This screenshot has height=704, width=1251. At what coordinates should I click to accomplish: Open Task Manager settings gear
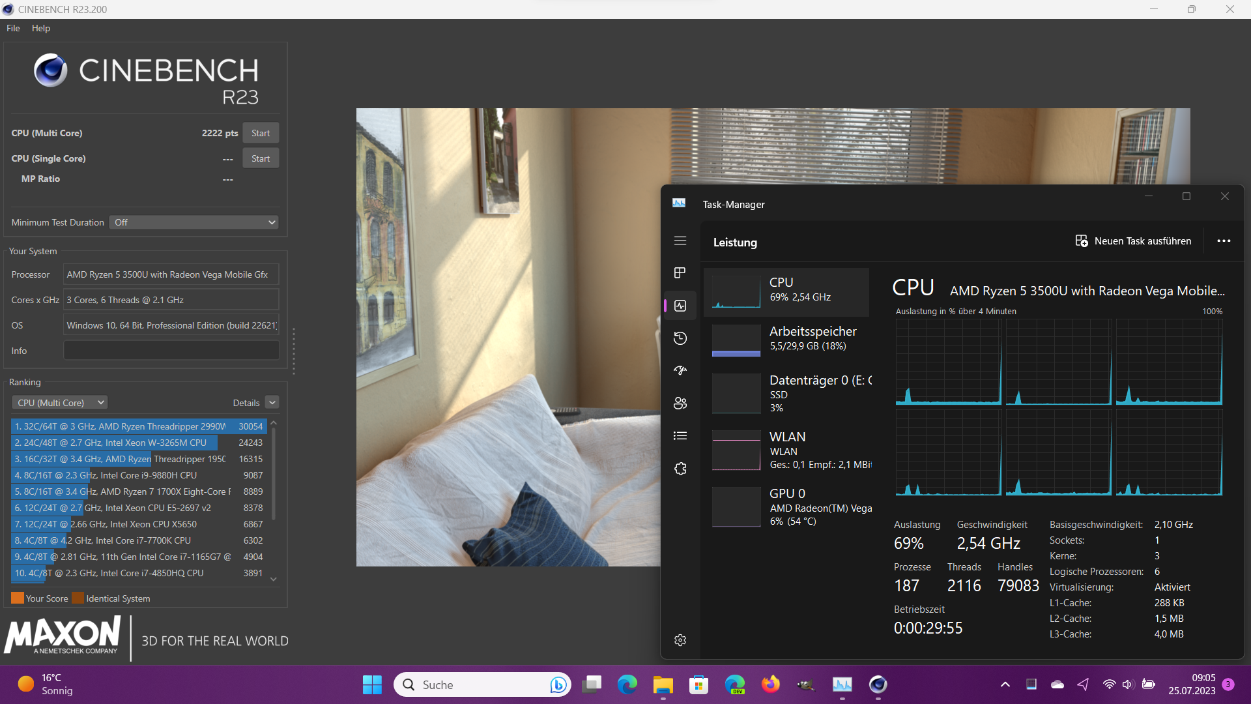point(680,640)
